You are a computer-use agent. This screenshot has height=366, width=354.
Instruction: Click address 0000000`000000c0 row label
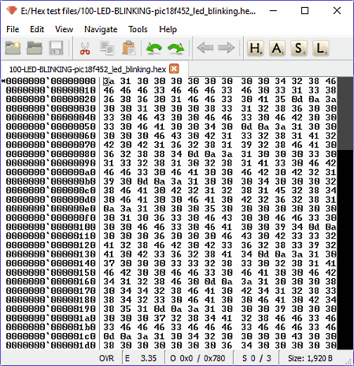click(x=51, y=190)
